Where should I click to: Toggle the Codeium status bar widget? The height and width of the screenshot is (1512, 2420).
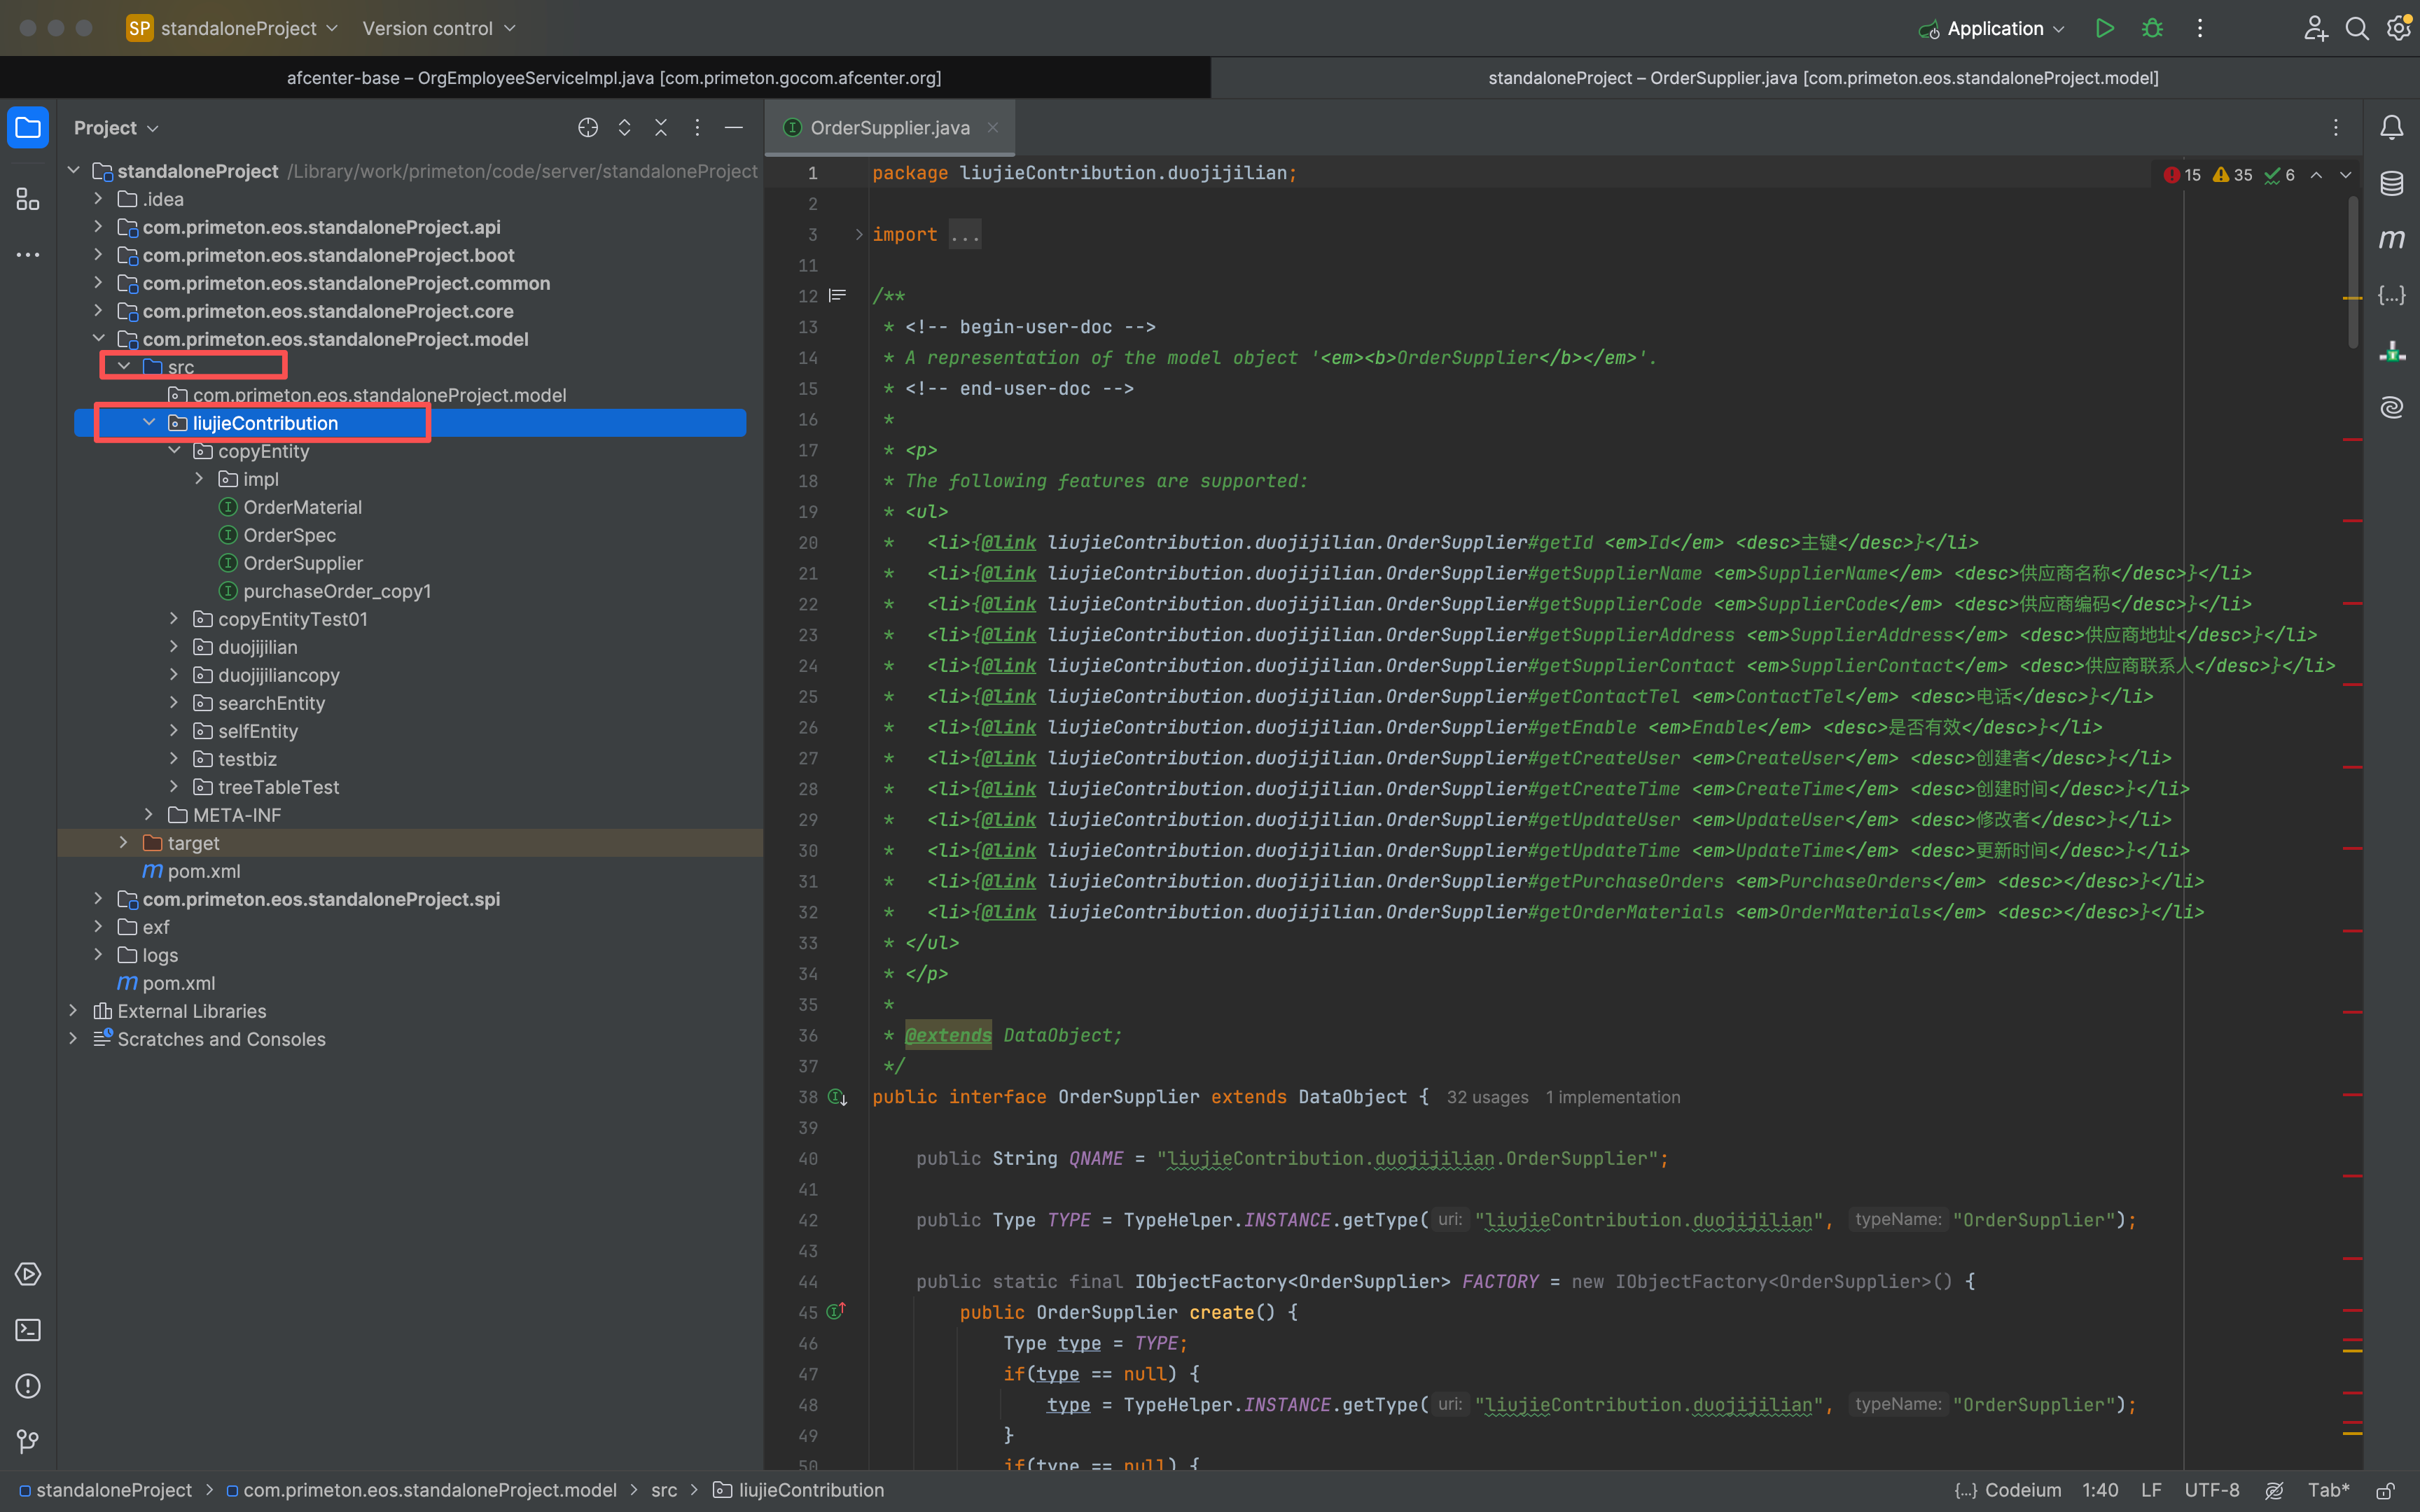point(2008,1490)
